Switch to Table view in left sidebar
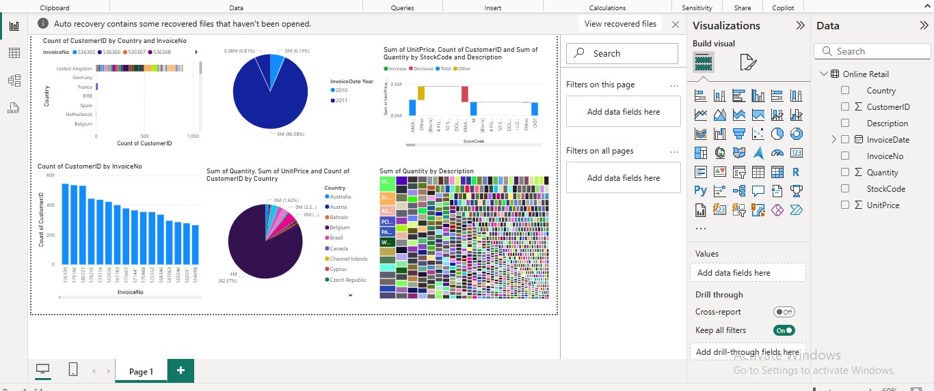Screen dimensions: 934x391 click(14, 53)
